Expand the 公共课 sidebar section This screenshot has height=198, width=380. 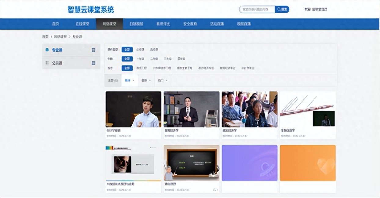coord(93,63)
